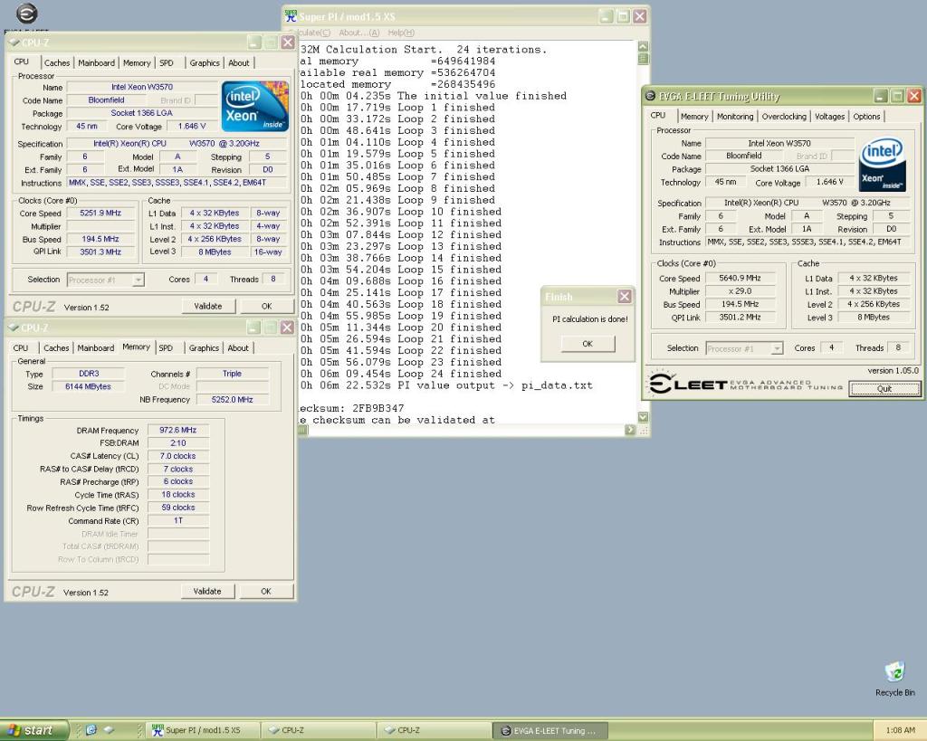Click OK in top CPU-Z window

click(x=267, y=306)
